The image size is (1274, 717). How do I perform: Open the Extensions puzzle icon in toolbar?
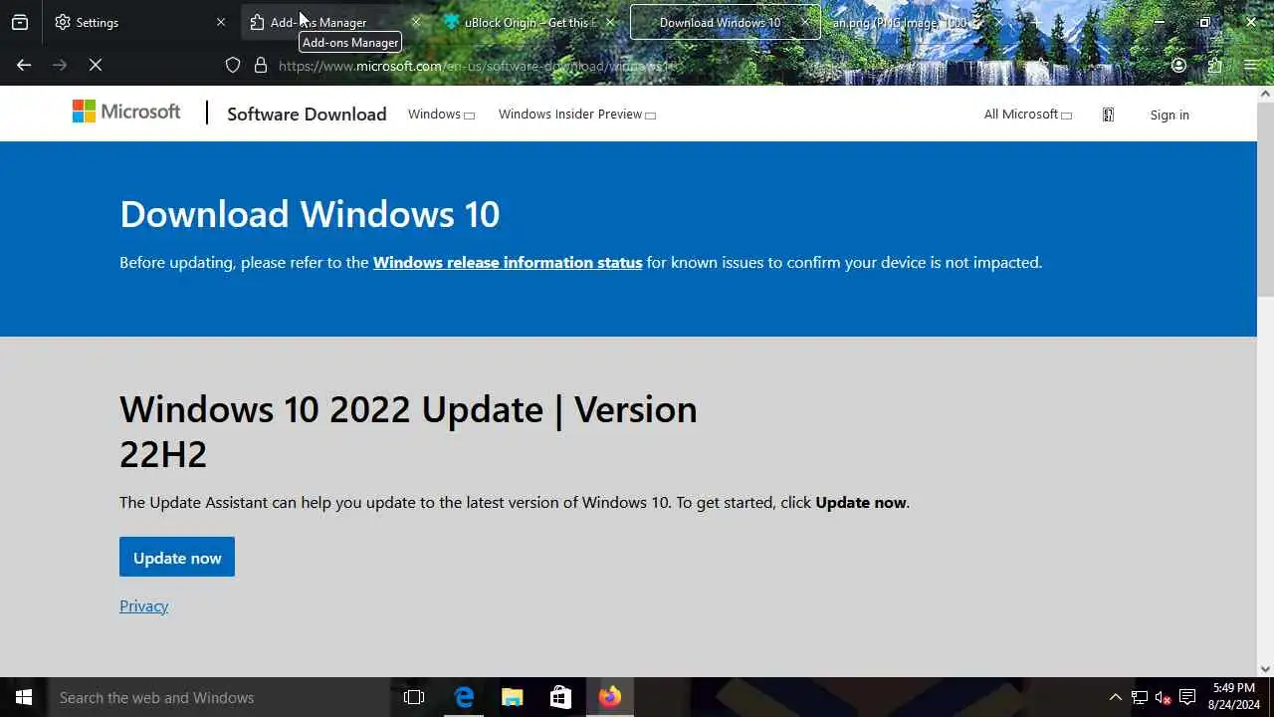click(1215, 65)
